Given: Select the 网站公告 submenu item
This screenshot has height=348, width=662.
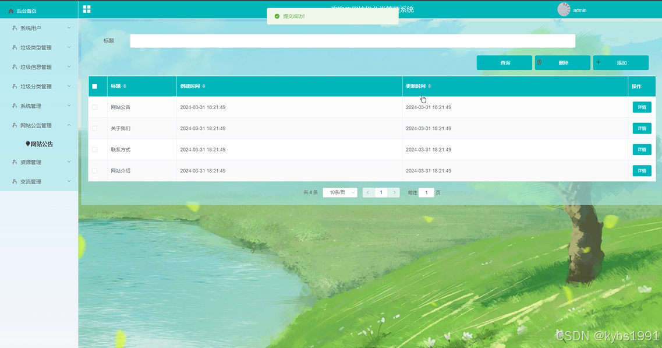Looking at the screenshot, I should click(42, 144).
